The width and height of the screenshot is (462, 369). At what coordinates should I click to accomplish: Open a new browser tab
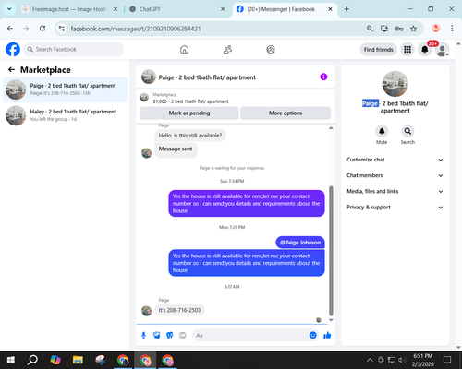346,9
